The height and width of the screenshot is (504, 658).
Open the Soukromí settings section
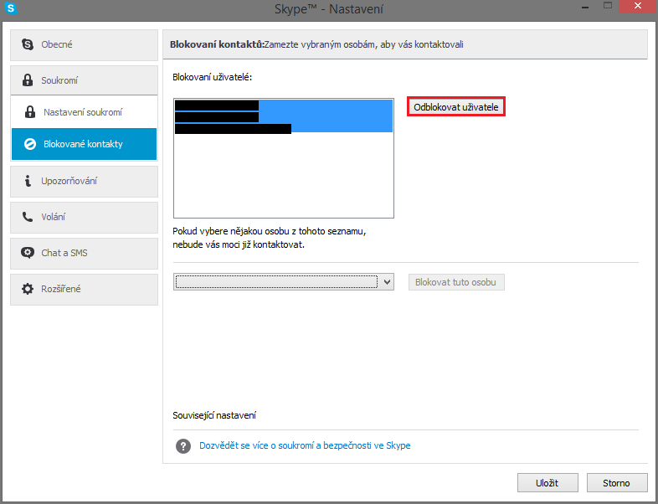pos(84,80)
